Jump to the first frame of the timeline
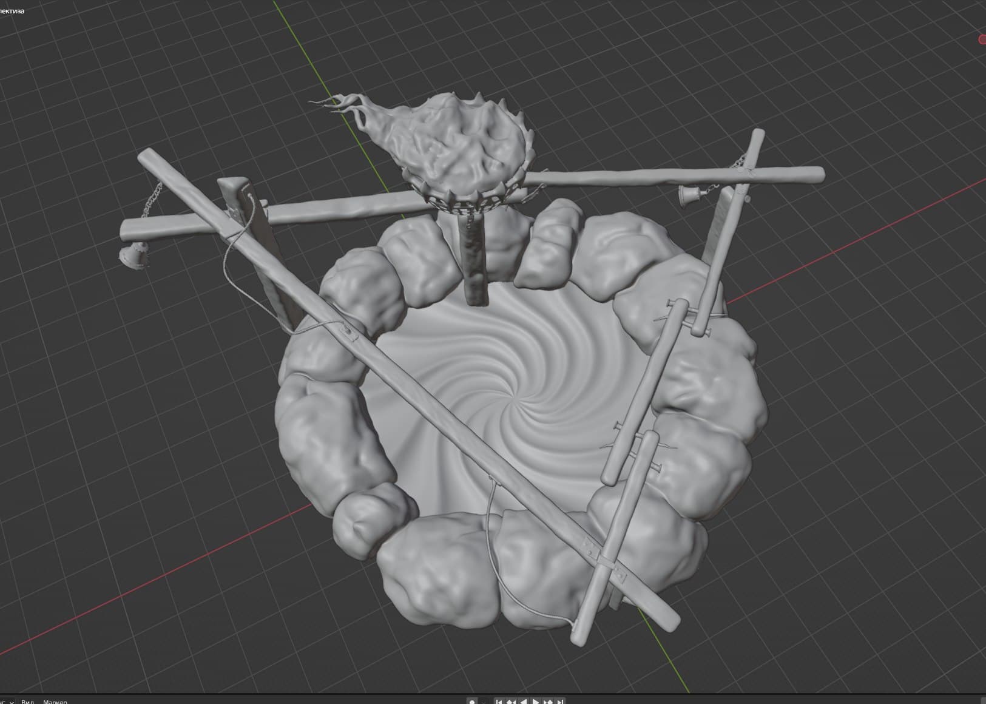This screenshot has height=704, width=986. tap(499, 701)
